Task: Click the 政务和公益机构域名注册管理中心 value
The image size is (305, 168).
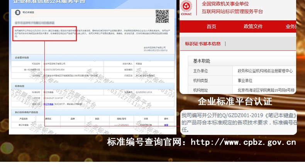Action: (x=265, y=71)
